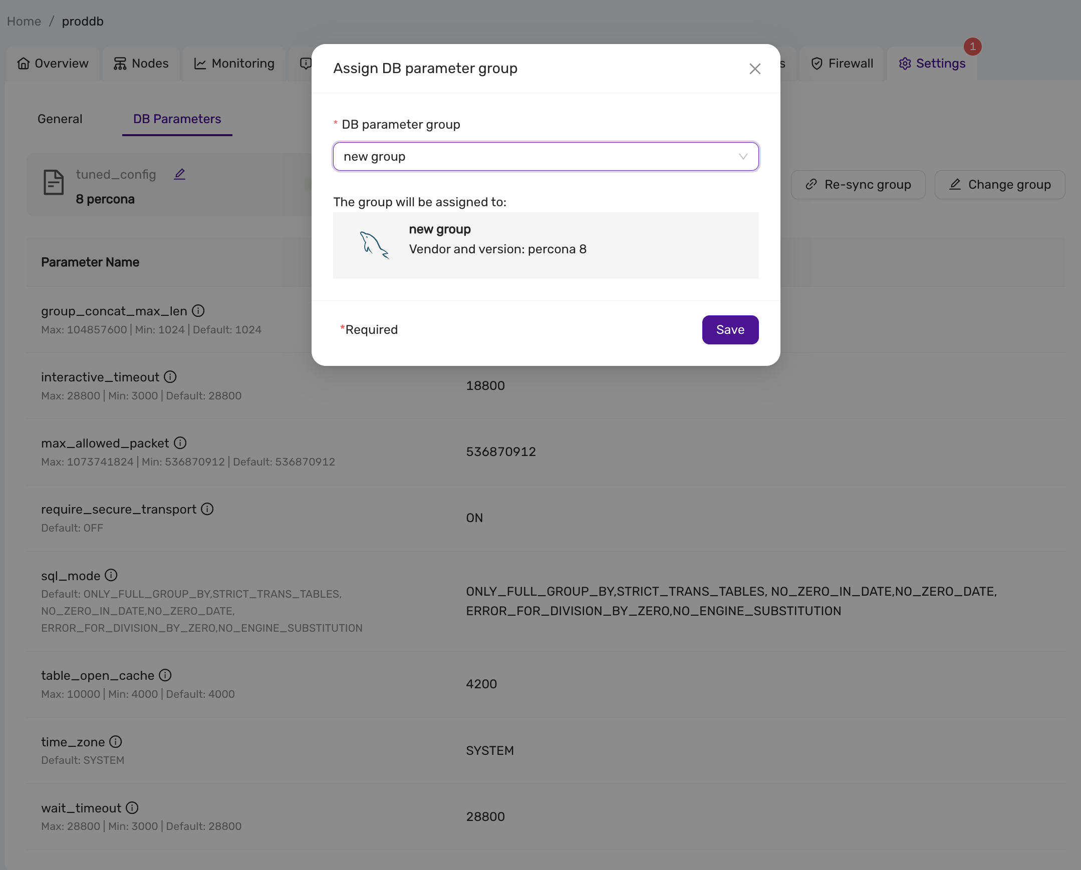Open the DB Parameters tab

177,118
